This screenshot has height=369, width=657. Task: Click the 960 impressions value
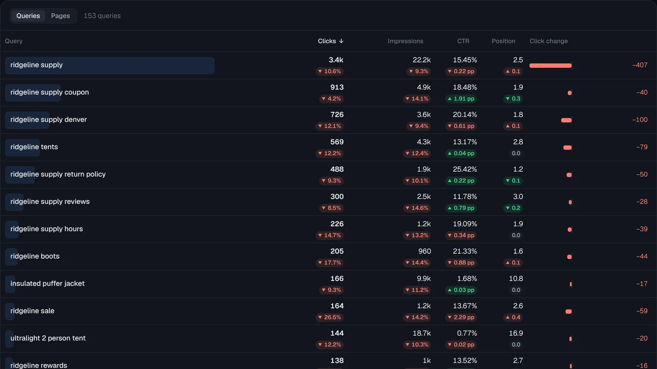[425, 251]
